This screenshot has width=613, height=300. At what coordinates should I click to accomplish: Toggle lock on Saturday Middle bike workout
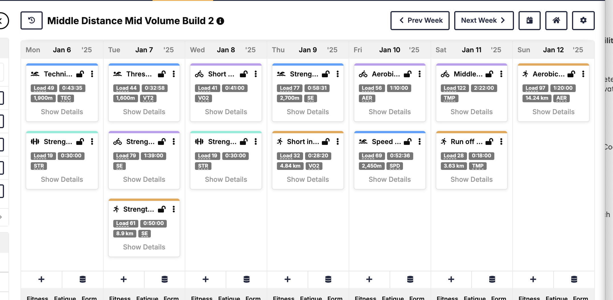coord(489,74)
